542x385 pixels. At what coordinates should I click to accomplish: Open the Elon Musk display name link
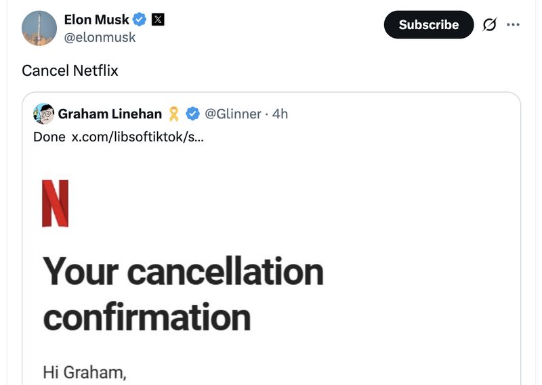tap(96, 20)
